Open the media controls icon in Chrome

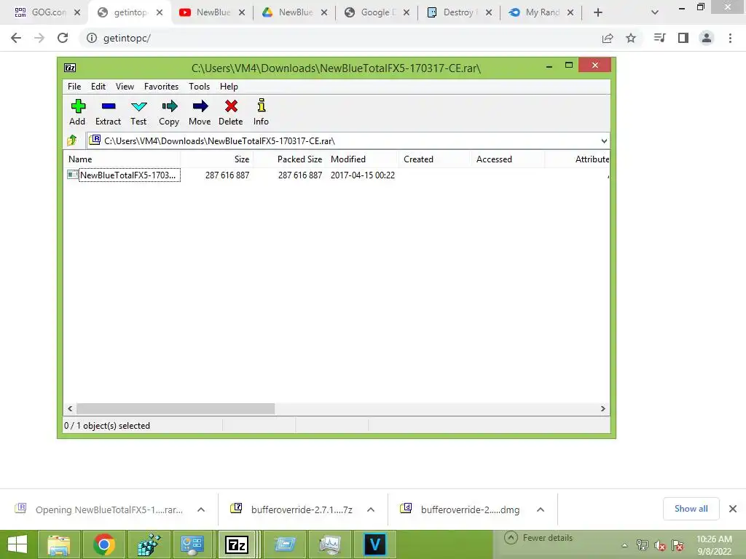coord(659,38)
